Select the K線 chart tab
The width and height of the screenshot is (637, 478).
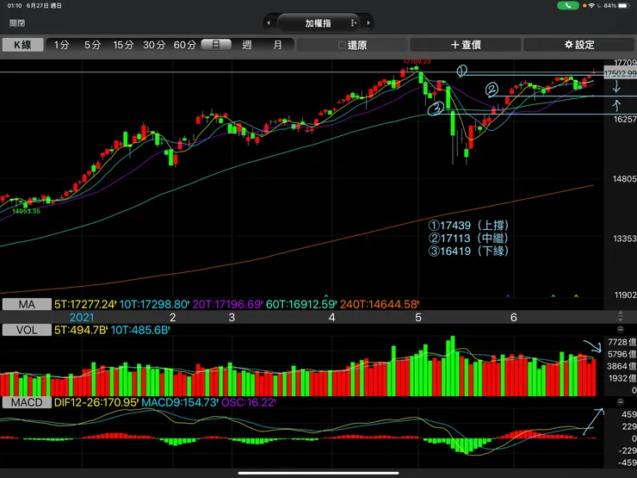22,45
